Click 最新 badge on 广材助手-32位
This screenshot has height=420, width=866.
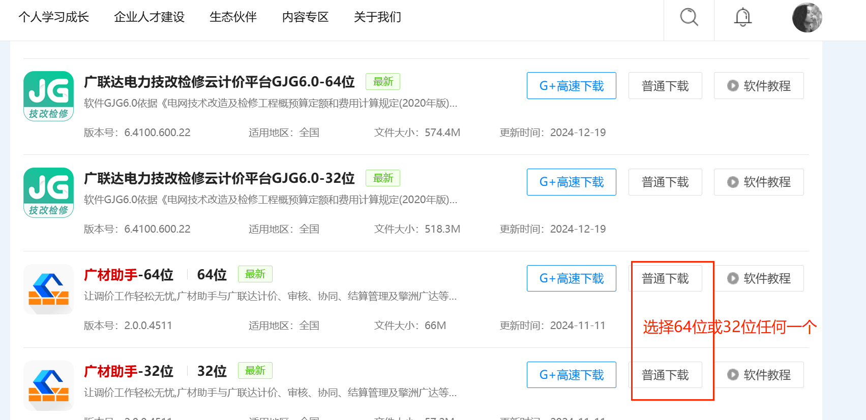255,371
